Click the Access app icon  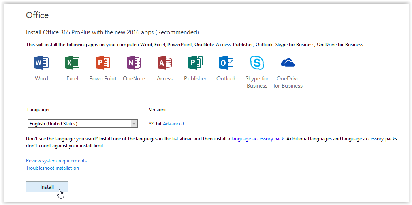tap(165, 63)
